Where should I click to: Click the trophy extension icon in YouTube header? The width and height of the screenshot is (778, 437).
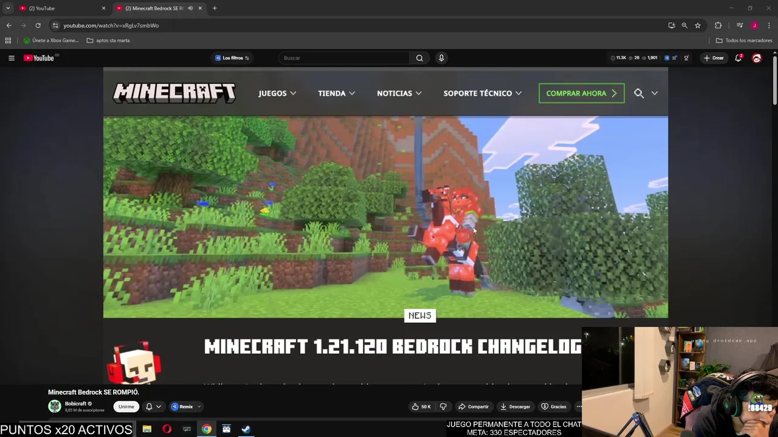click(686, 58)
